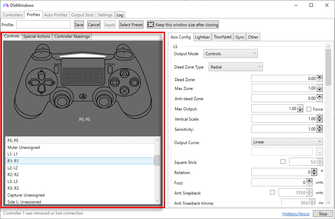The height and width of the screenshot is (219, 335).
Task: Click the Profile name input field
Action: coord(43,25)
